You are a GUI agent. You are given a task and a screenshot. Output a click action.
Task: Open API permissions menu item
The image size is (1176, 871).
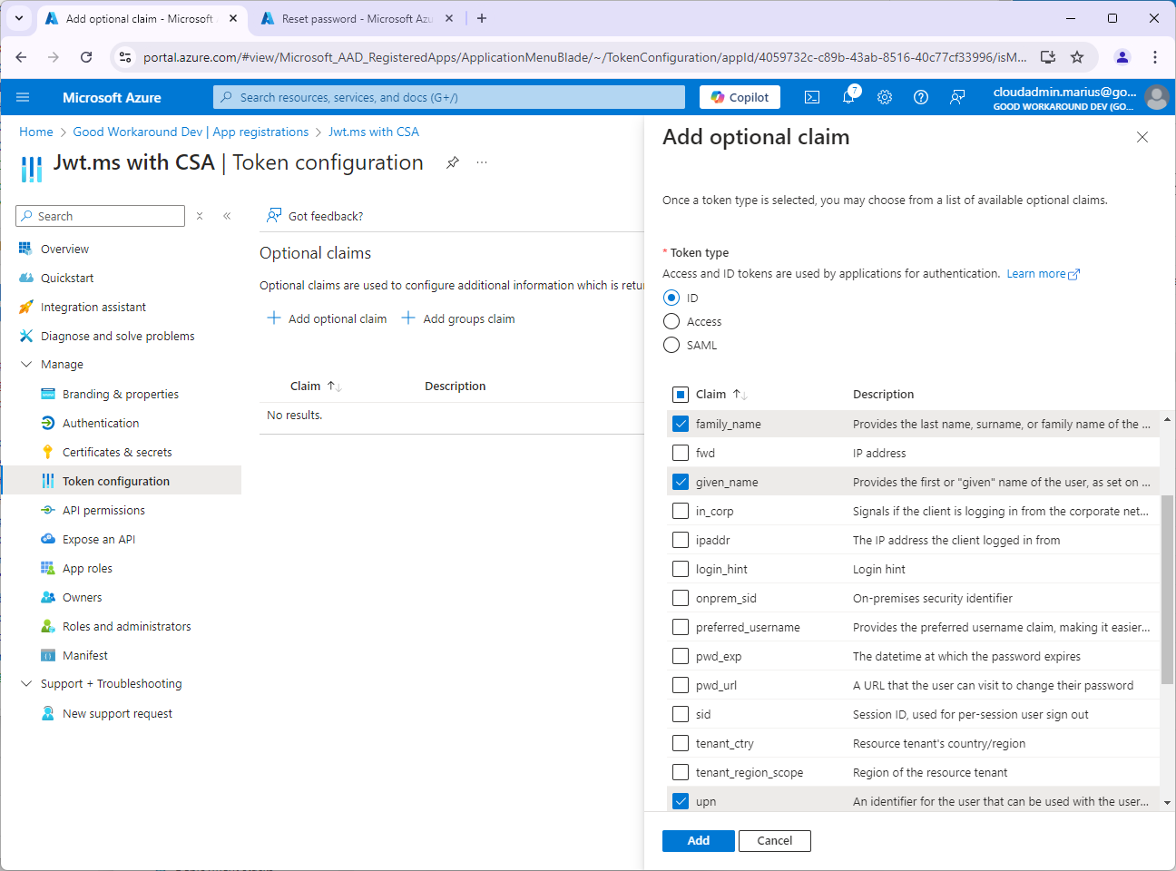[103, 510]
